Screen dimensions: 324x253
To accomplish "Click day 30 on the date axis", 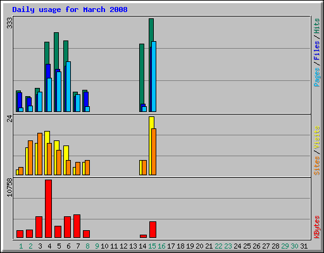I will pyautogui.click(x=294, y=246).
